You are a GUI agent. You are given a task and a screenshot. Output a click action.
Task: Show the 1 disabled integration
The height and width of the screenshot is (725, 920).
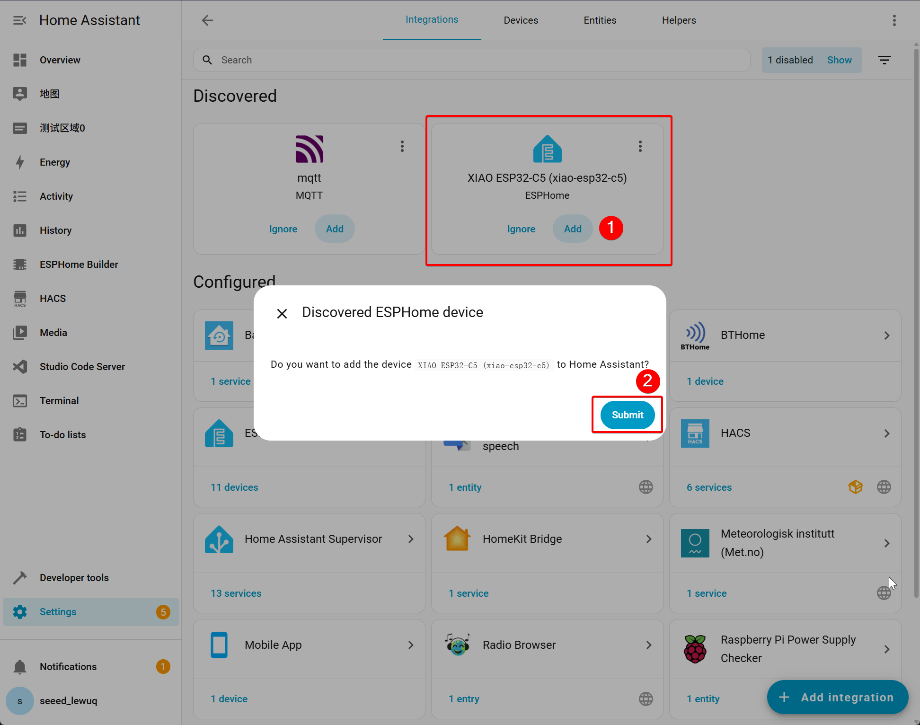(x=839, y=60)
